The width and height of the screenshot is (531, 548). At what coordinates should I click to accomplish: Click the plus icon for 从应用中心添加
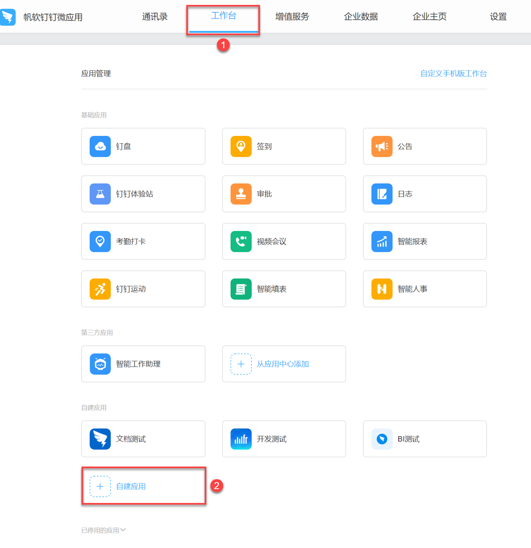click(241, 364)
